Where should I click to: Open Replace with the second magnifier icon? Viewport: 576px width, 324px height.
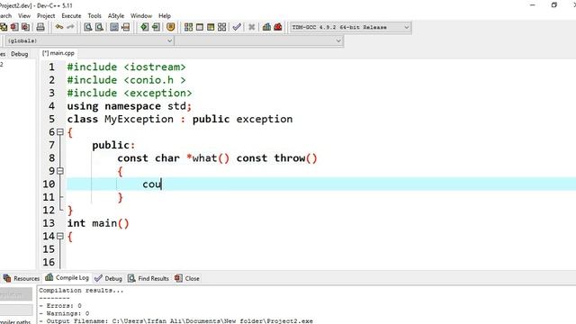click(99, 27)
